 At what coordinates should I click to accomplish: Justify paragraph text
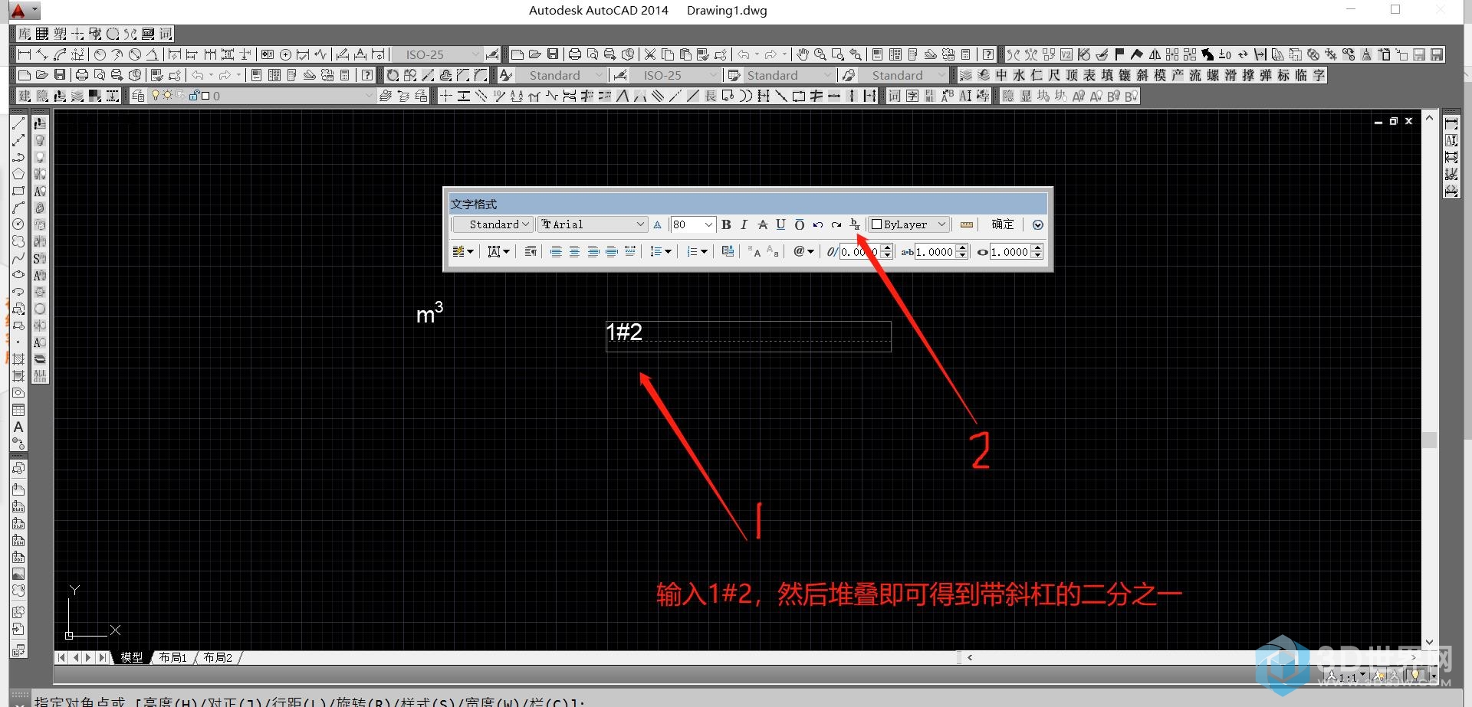click(x=612, y=251)
